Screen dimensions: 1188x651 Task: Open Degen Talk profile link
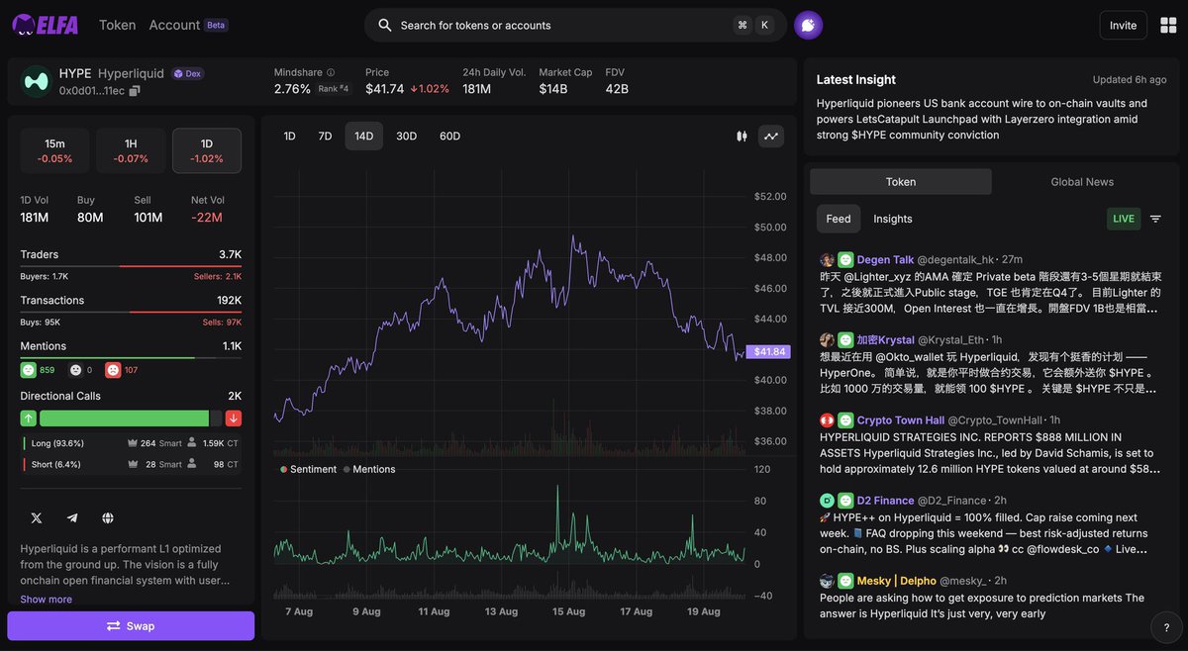pos(886,259)
